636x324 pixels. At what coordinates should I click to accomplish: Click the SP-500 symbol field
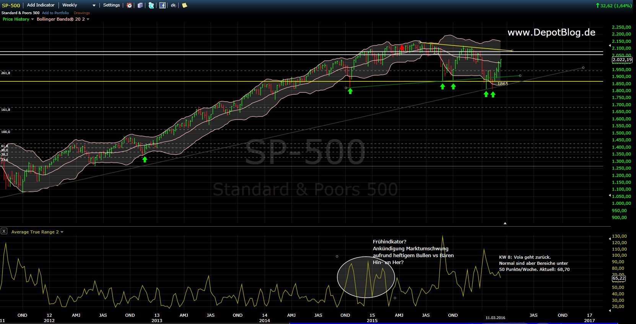[x=11, y=5]
